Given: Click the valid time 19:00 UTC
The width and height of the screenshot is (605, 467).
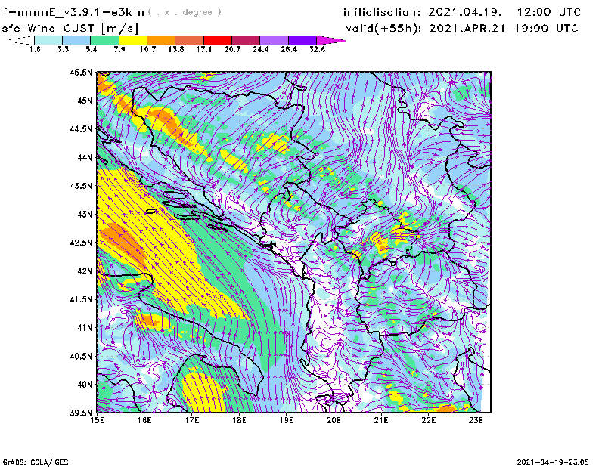Looking at the screenshot, I should 546,29.
